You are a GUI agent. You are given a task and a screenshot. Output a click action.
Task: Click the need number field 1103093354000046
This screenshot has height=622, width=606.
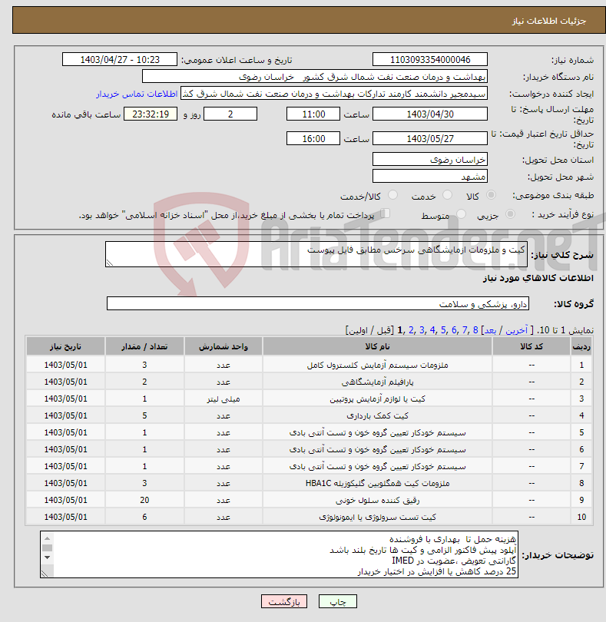[x=430, y=59]
